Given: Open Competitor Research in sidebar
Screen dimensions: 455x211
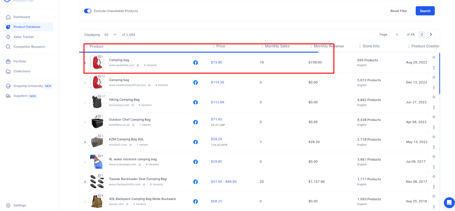Looking at the screenshot, I should [x=29, y=47].
